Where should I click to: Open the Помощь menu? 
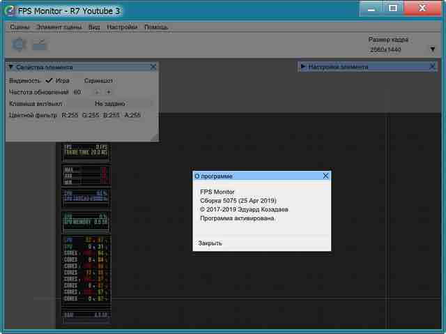pos(156,27)
